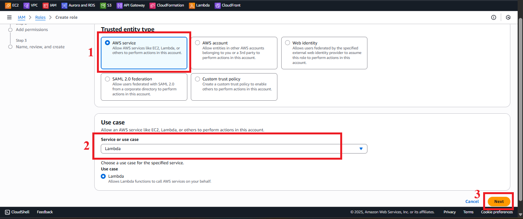Click the Add permissions step
523x219 pixels.
32,29
